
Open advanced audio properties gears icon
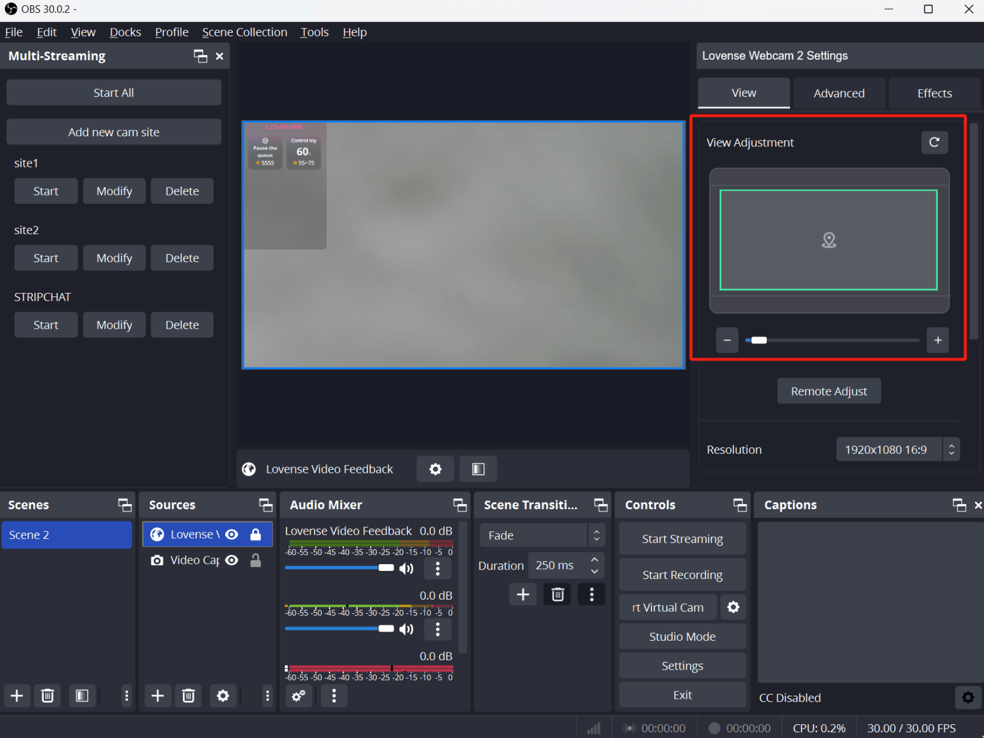299,696
